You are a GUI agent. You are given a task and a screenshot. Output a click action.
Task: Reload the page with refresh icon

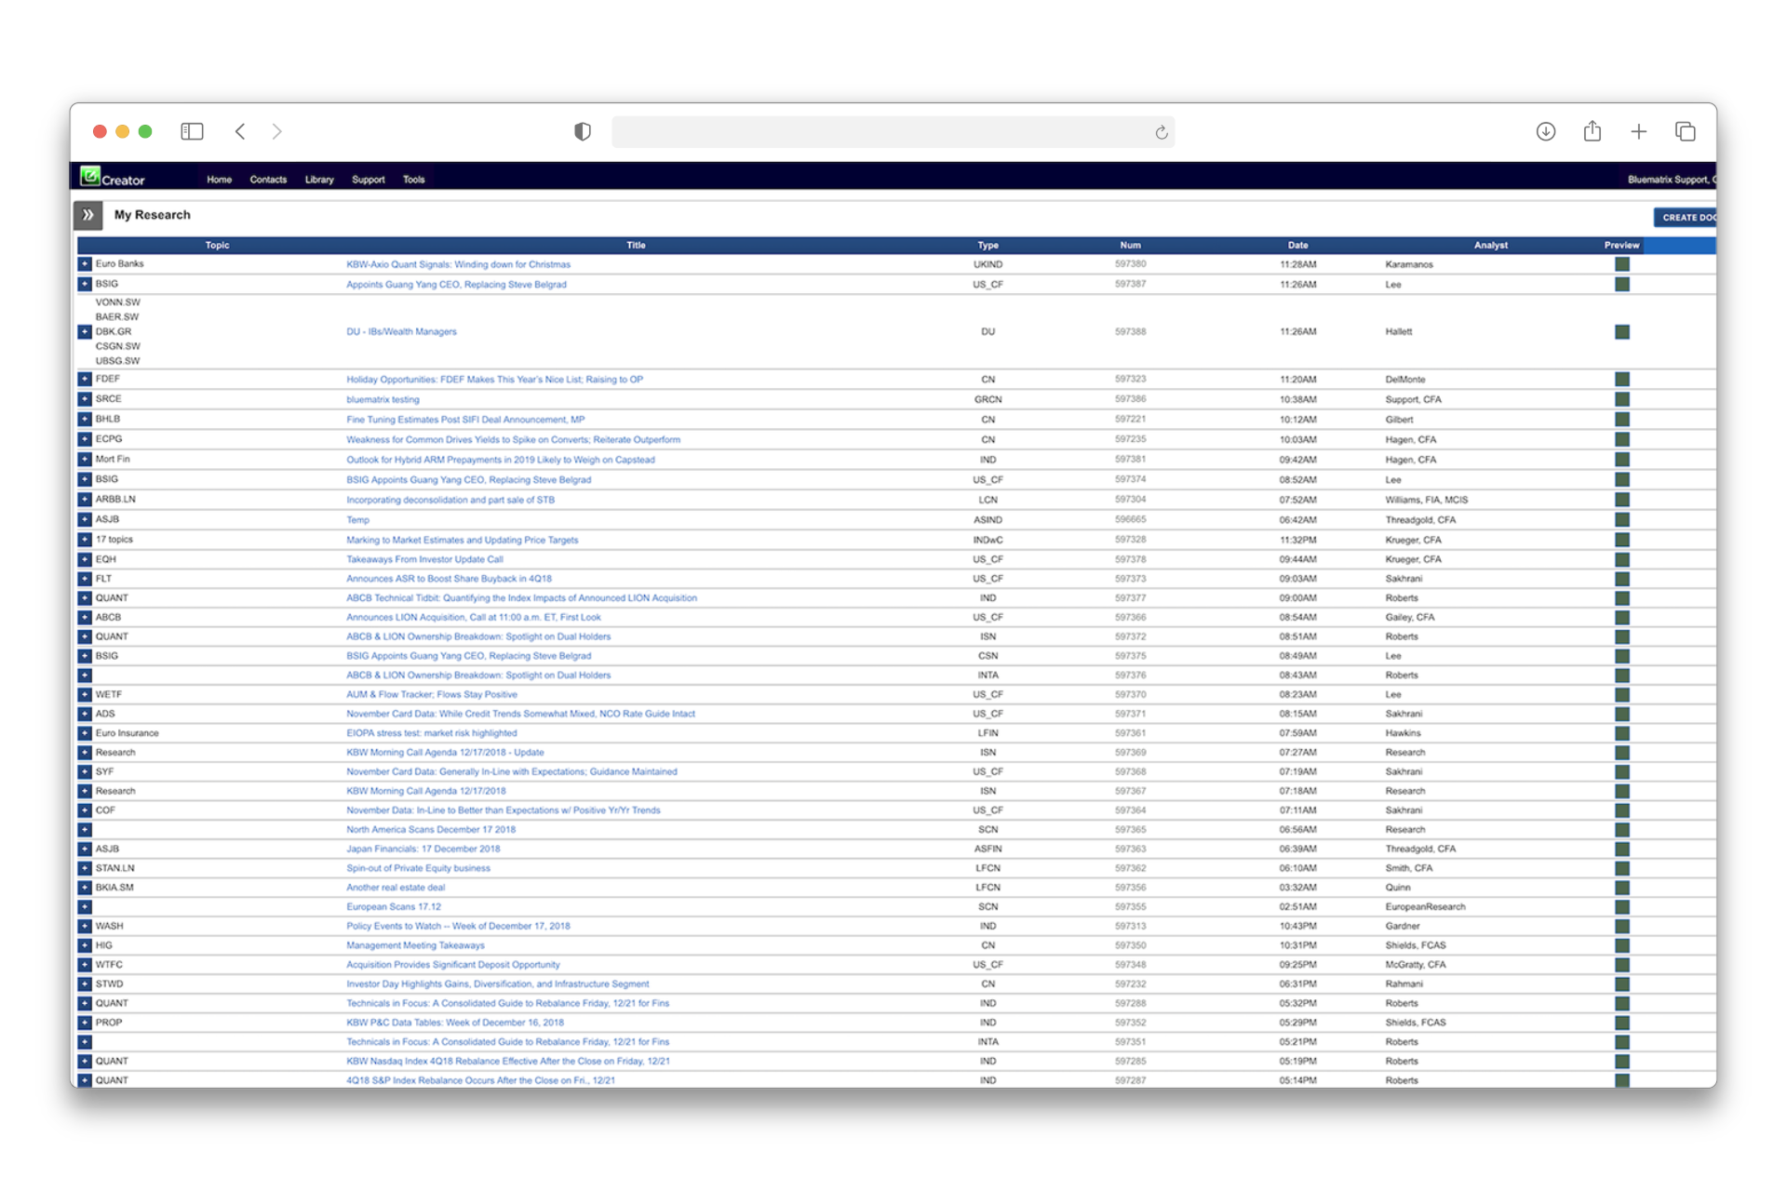click(1161, 132)
